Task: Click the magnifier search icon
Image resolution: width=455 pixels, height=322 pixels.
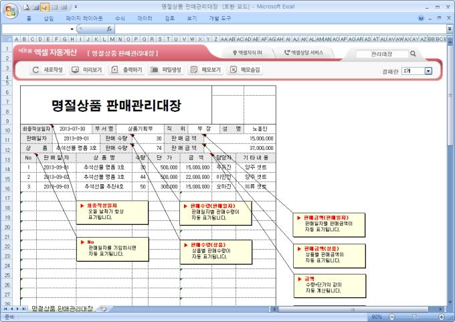Action: tap(413, 54)
